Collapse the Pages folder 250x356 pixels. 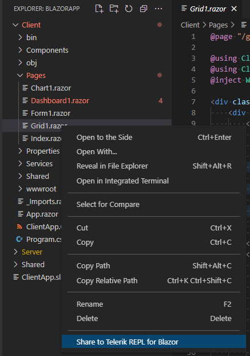pos(20,75)
